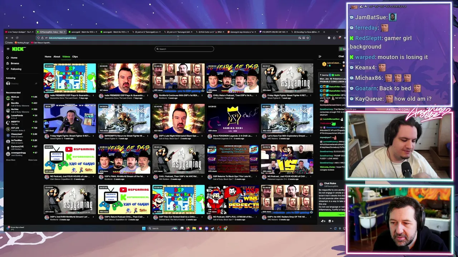The image size is (458, 257).
Task: Click the green Kick logo
Action: tap(18, 49)
